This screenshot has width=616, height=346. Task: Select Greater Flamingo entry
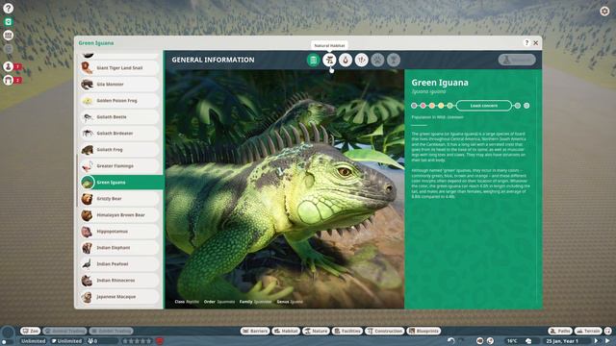click(119, 166)
